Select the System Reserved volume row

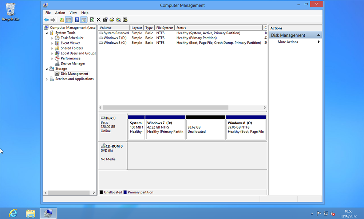pyautogui.click(x=183, y=33)
